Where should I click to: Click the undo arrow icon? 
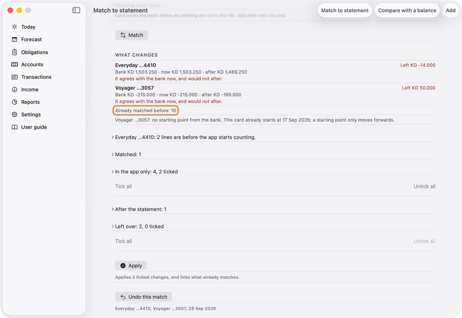click(123, 297)
